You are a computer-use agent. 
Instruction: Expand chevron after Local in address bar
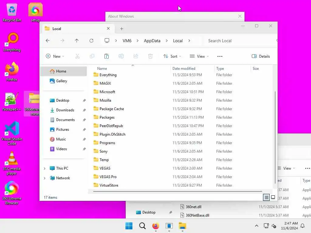(x=189, y=41)
